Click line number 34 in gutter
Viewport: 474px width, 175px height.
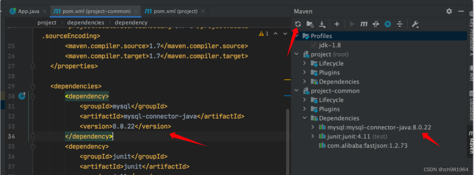(x=11, y=137)
